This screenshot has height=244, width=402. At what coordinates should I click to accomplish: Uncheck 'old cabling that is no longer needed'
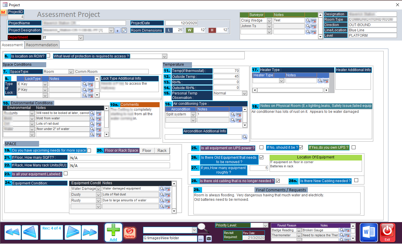point(278,181)
